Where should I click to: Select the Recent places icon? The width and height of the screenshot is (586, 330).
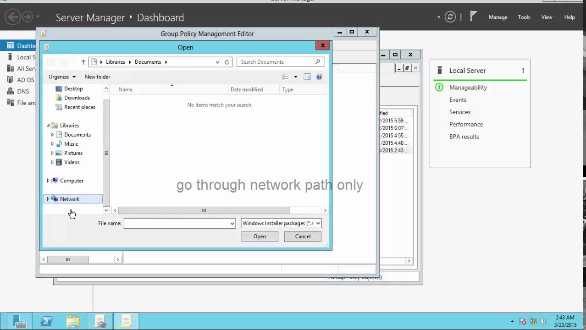coord(59,107)
